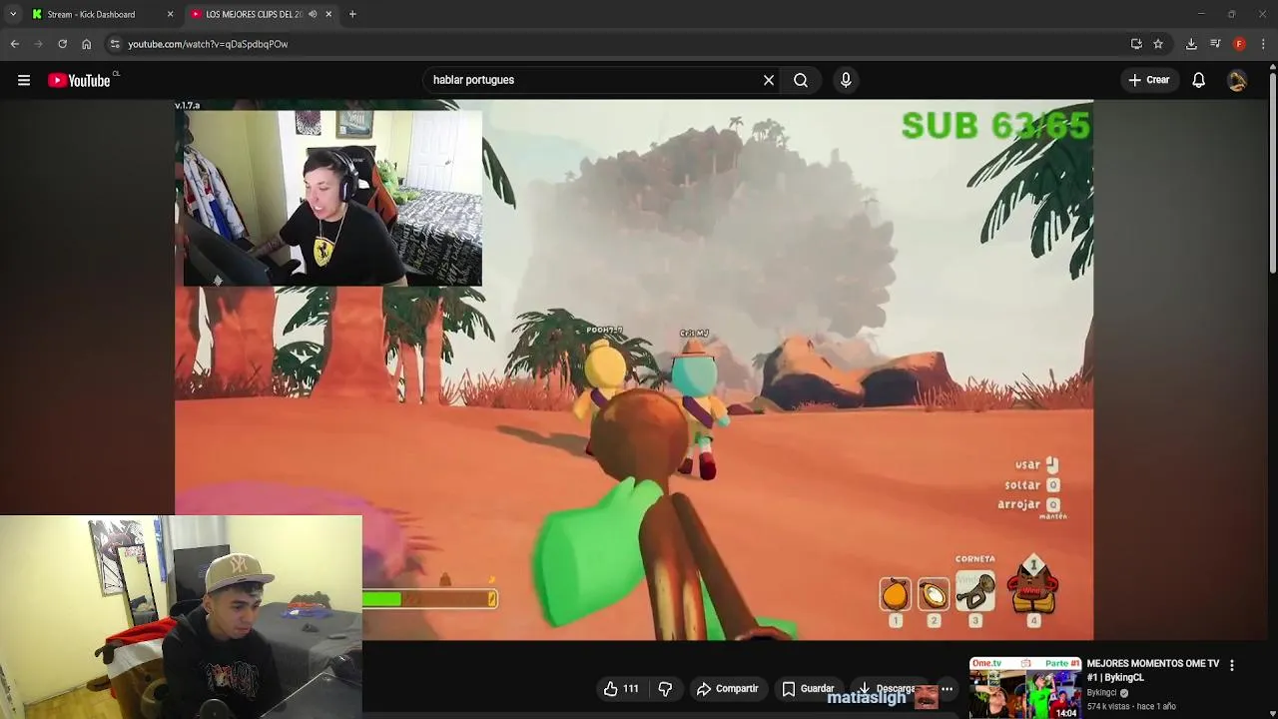
Task: Open the YouTube hamburger guide menu
Action: tap(24, 80)
